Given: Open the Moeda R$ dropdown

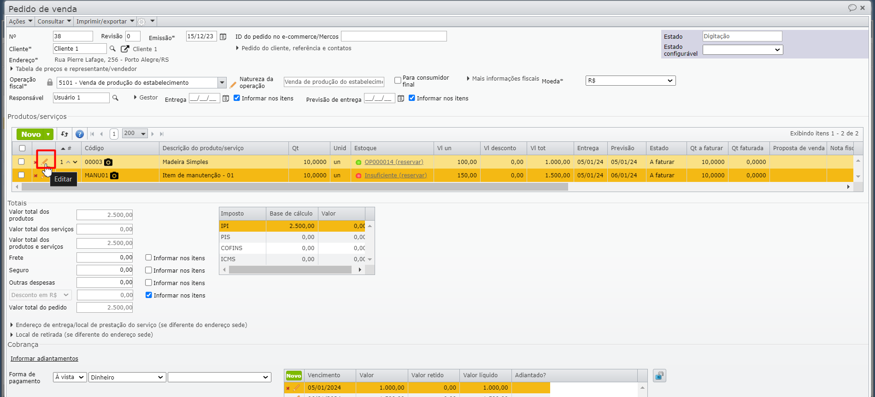Looking at the screenshot, I should pyautogui.click(x=630, y=81).
